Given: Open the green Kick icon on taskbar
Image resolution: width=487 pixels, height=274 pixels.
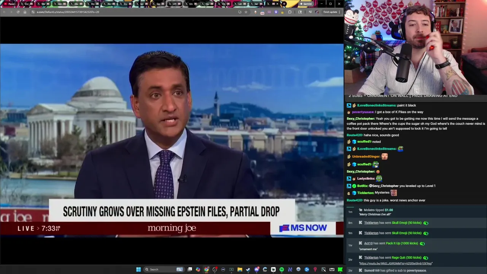Looking at the screenshot, I should click(x=340, y=269).
